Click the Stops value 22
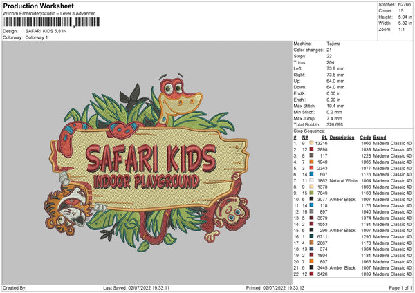 tap(329, 56)
